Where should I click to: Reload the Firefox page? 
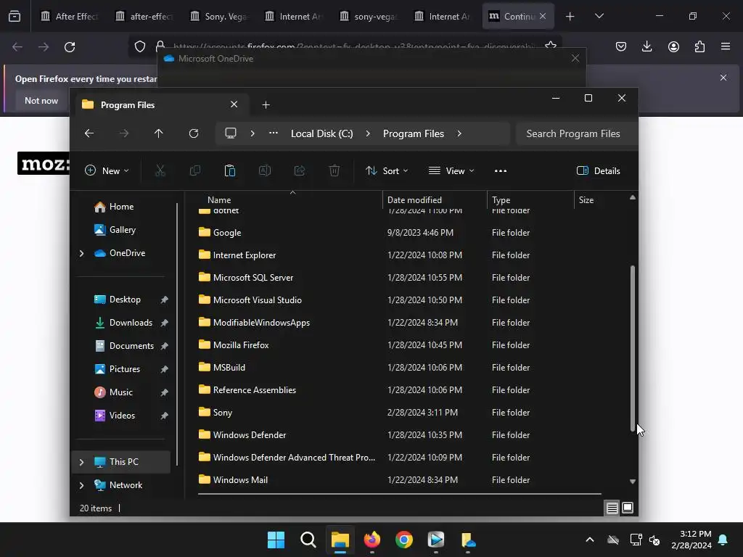click(70, 47)
